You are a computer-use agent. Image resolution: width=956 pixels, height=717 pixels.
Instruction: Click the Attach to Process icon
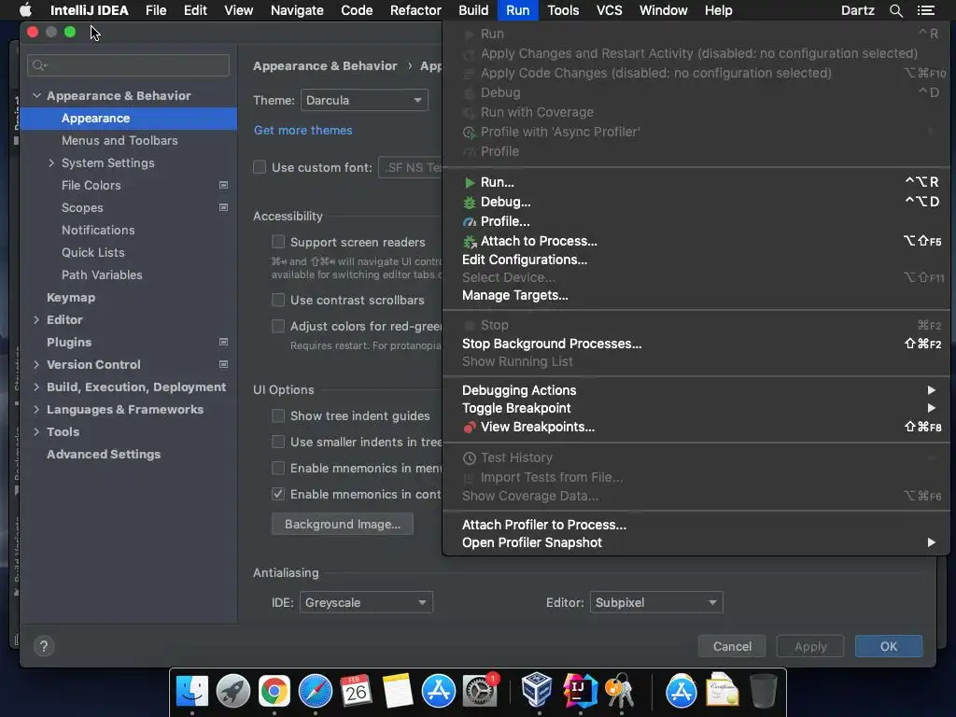470,242
